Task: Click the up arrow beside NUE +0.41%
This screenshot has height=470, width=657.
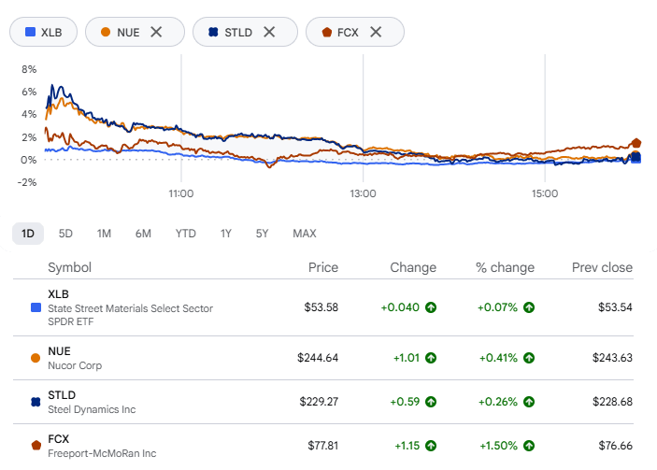Action: click(x=529, y=358)
